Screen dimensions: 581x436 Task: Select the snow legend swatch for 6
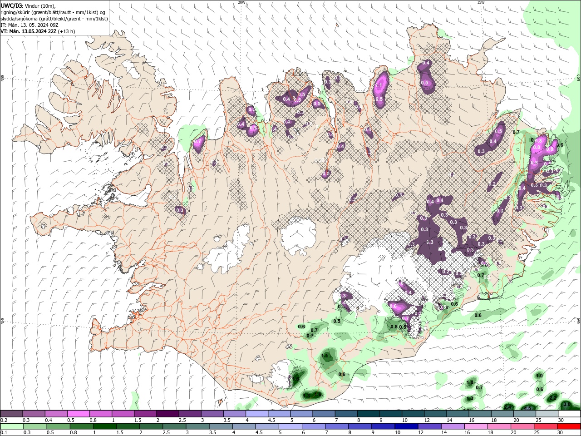pos(324,413)
